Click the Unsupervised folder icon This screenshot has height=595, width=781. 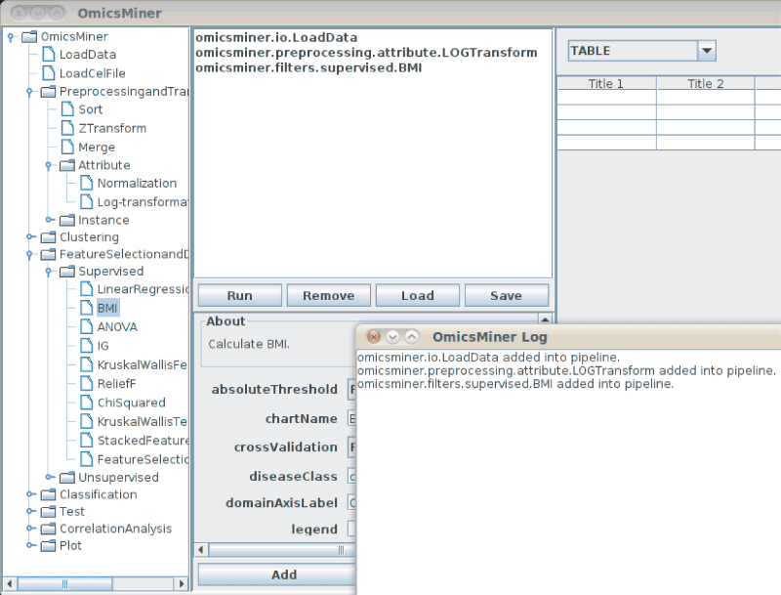(67, 478)
